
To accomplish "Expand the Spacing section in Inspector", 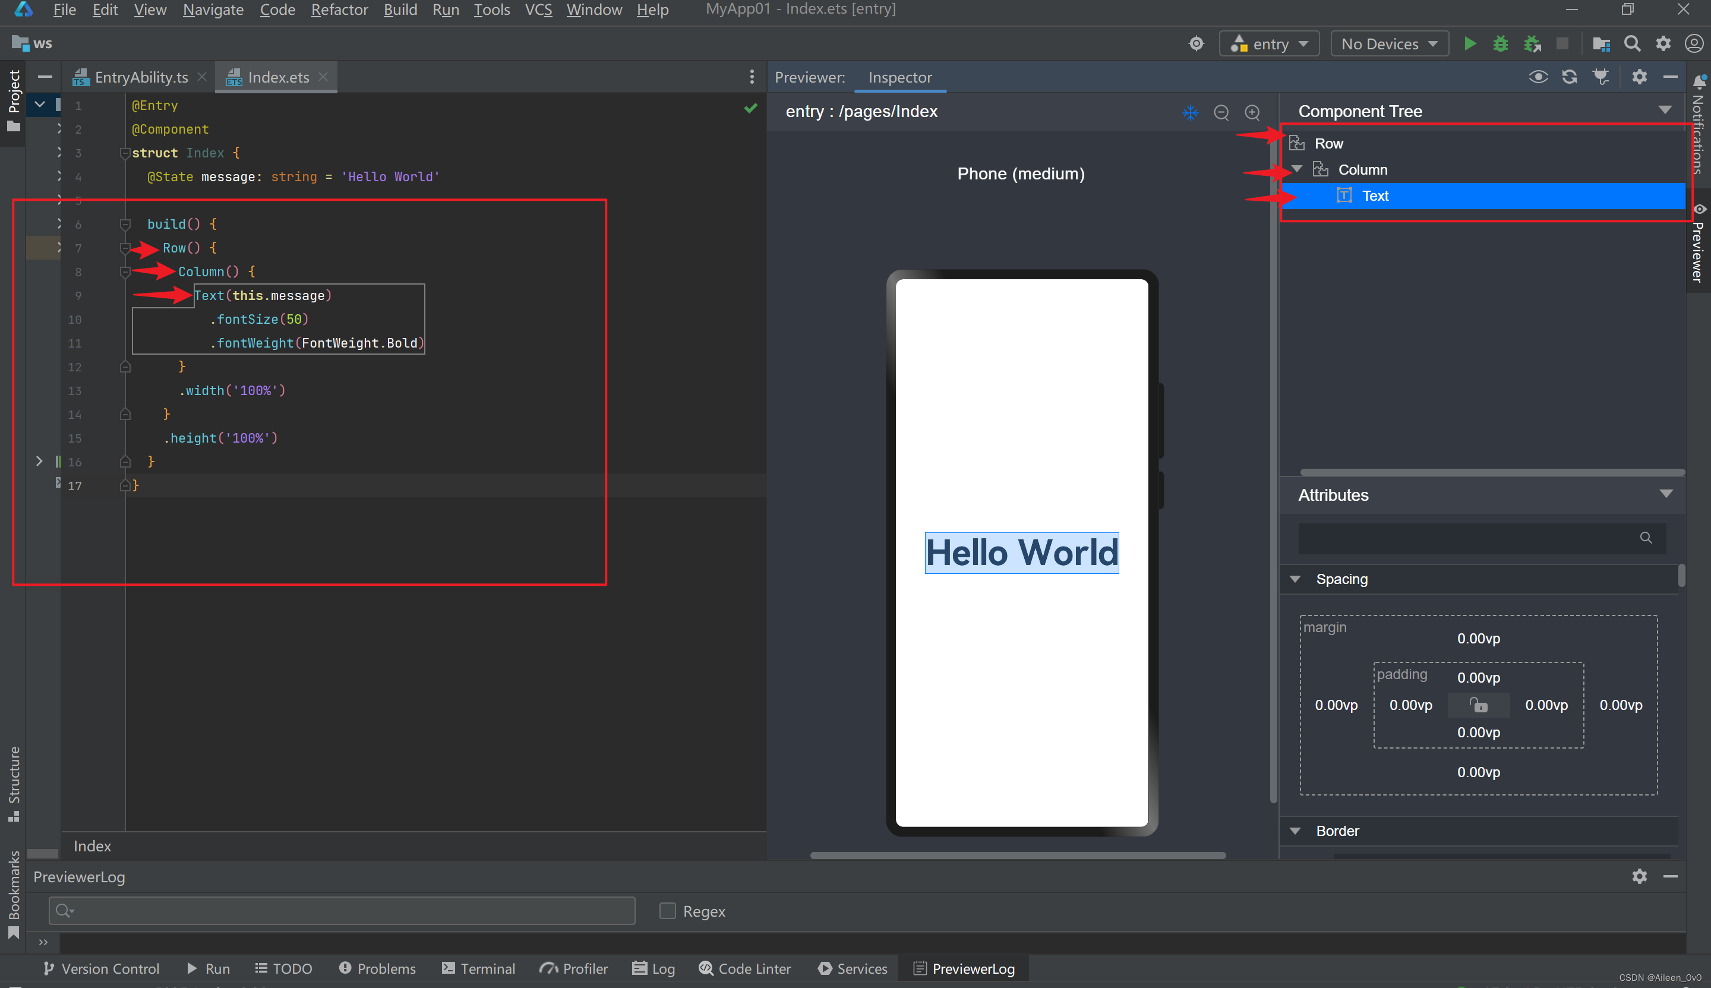I will tap(1297, 577).
